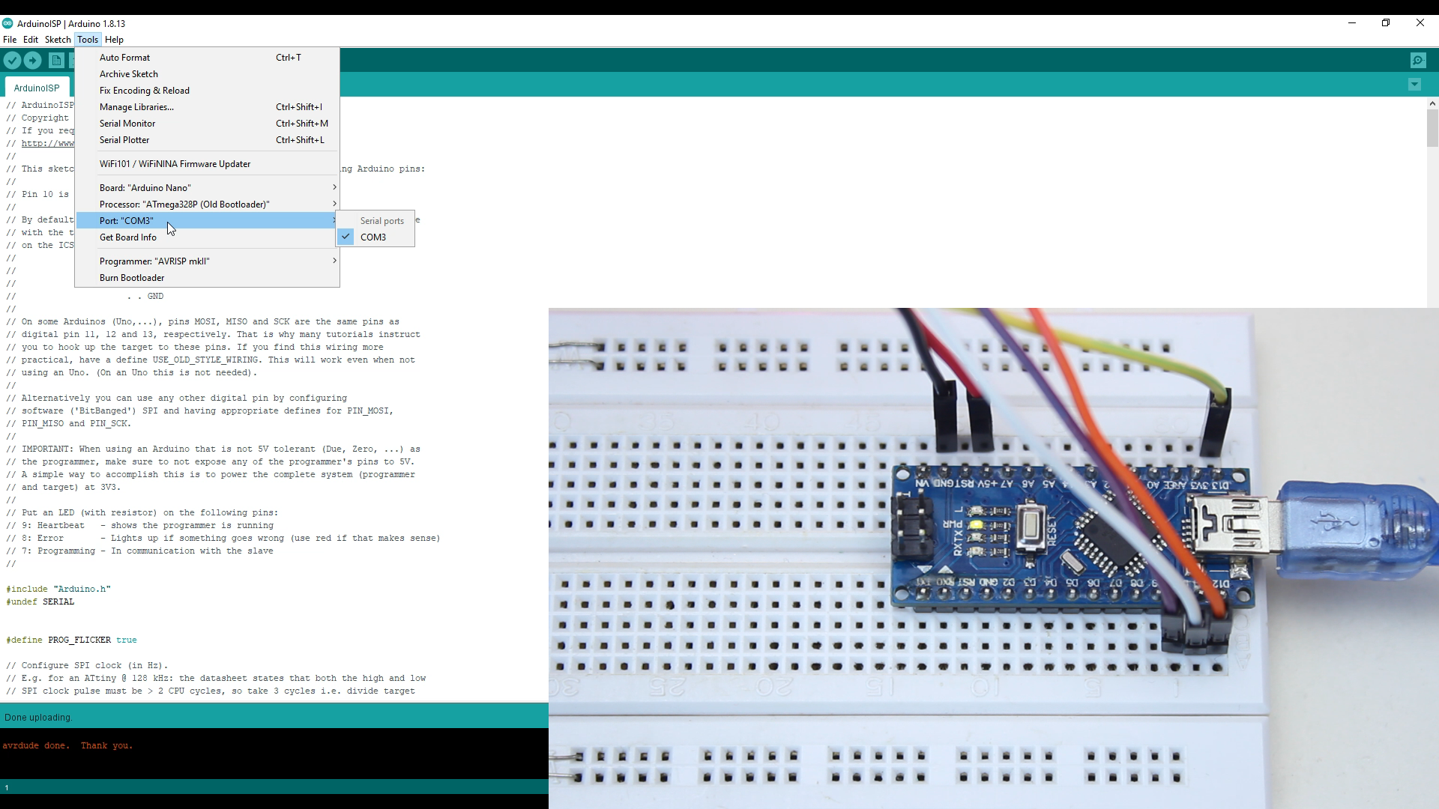This screenshot has height=809, width=1439.
Task: Minimize the Arduino IDE window
Action: click(1352, 23)
